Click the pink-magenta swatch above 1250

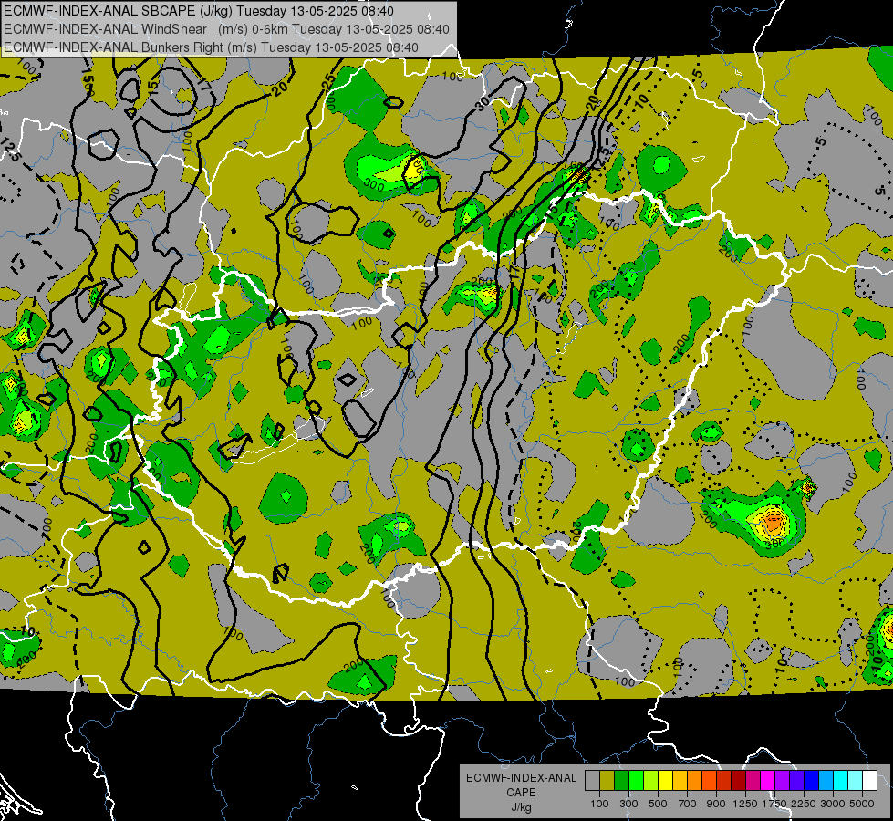[x=753, y=780]
